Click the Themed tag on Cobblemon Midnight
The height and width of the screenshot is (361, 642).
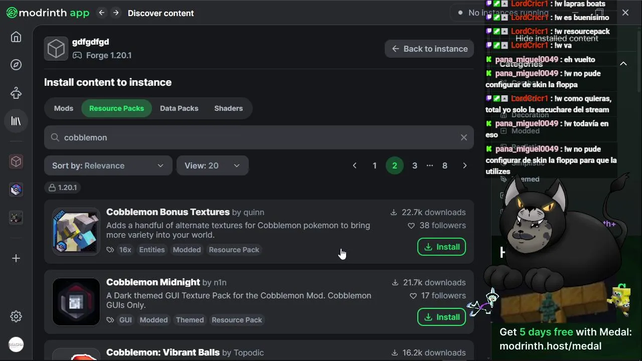190,320
